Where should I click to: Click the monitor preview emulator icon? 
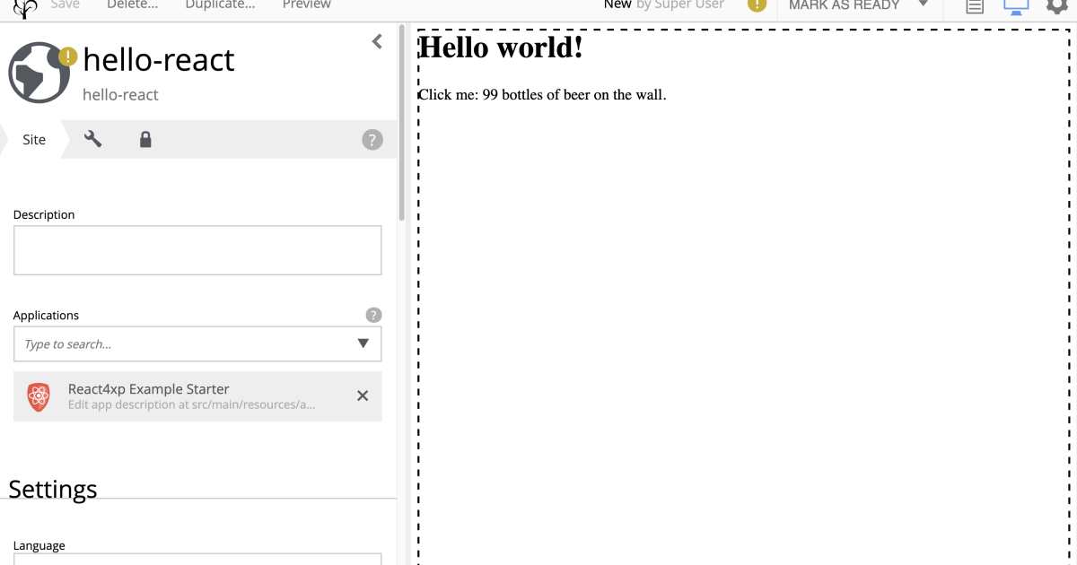point(1016,6)
